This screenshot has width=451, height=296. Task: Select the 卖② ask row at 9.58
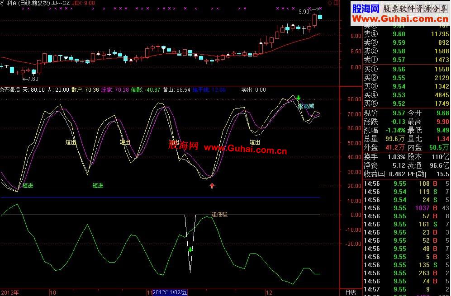click(406, 51)
